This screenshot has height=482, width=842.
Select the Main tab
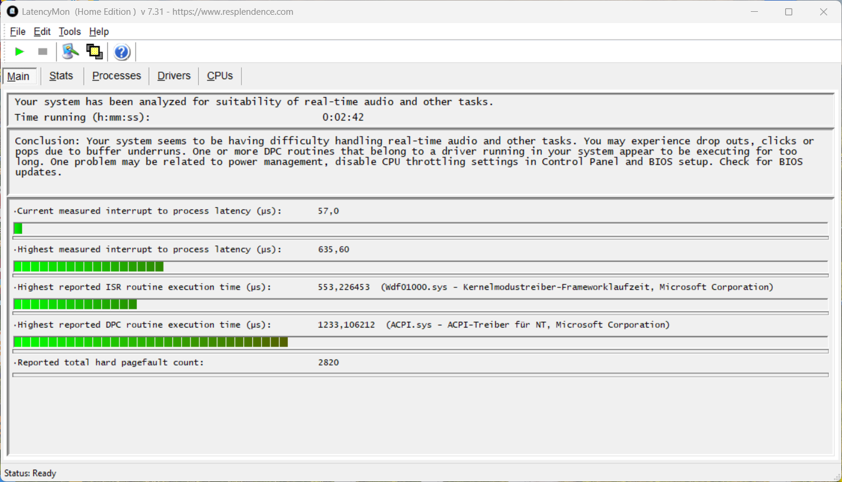click(x=19, y=76)
